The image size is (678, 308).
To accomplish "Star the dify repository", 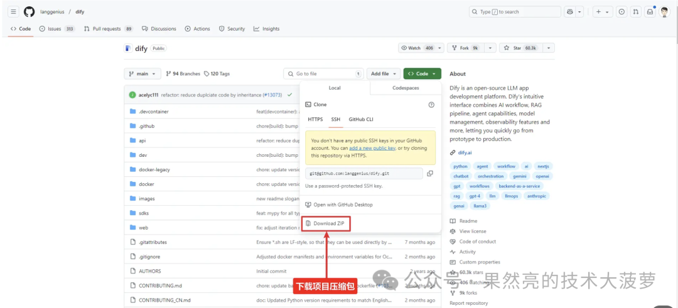I will 521,48.
